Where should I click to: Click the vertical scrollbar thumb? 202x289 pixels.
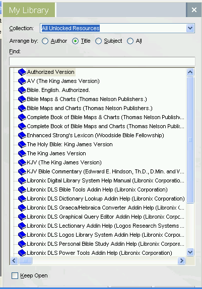click(190, 140)
